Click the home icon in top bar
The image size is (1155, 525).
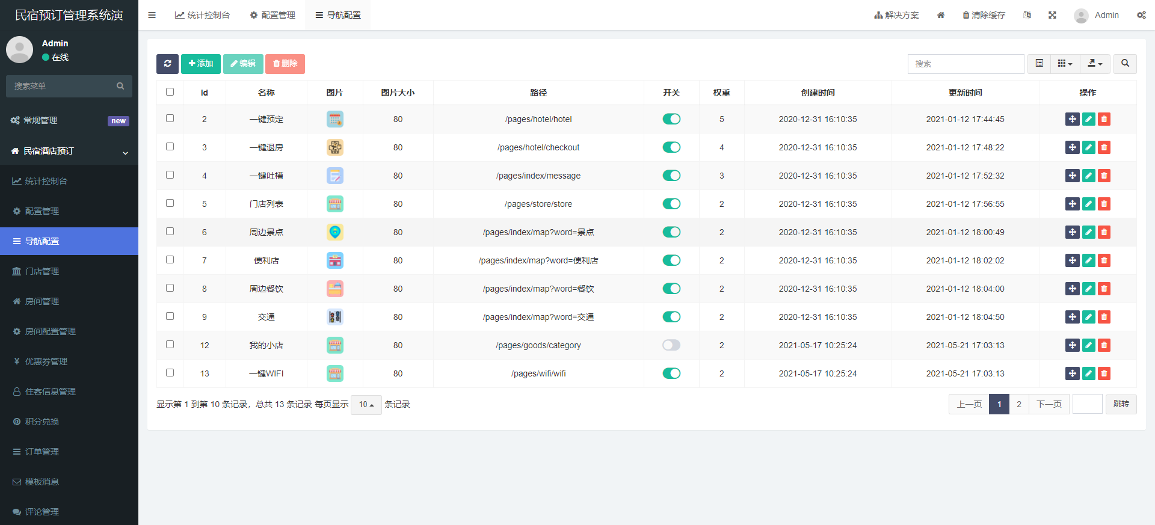[x=941, y=15]
